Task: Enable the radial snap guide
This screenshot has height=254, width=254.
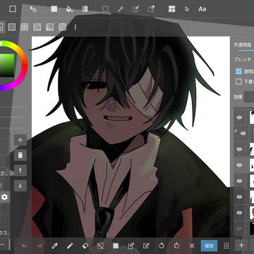Action: [50, 28]
